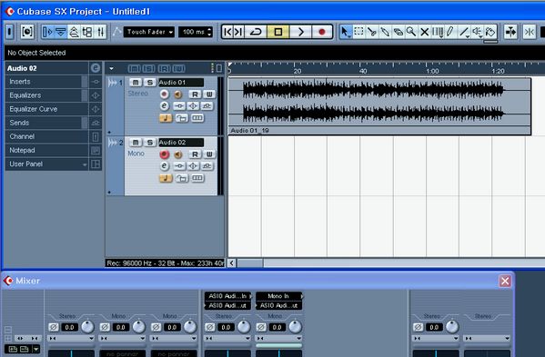Show the Event Infoline
This screenshot has height=357, width=545.
click(60, 32)
